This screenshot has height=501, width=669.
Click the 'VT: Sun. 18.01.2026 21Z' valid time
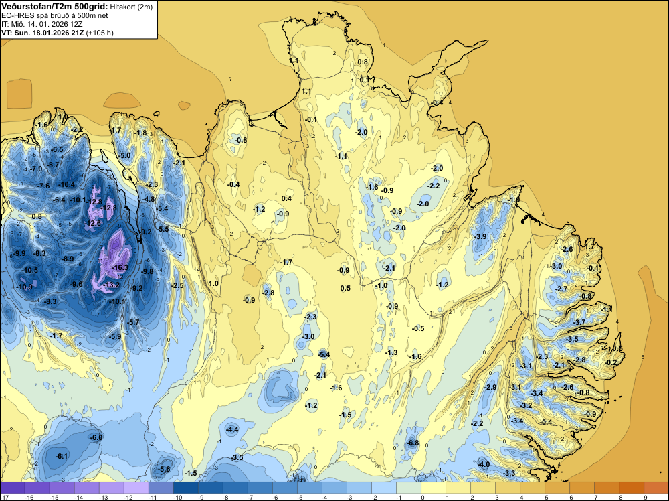[x=43, y=33]
